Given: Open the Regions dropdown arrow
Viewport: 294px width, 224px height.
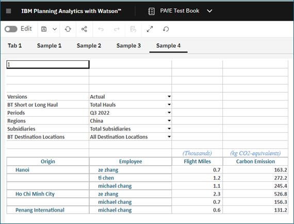Looking at the screenshot, I should click(169, 121).
